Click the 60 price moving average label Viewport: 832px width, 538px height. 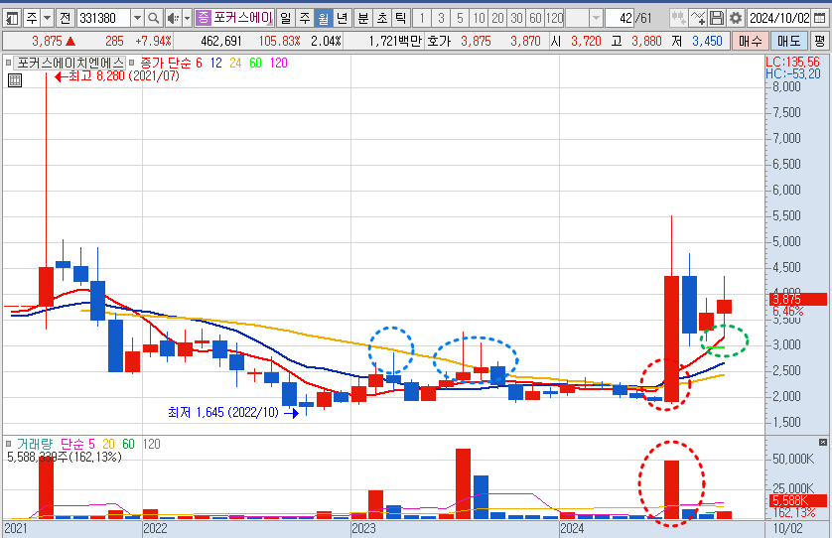pyautogui.click(x=255, y=64)
